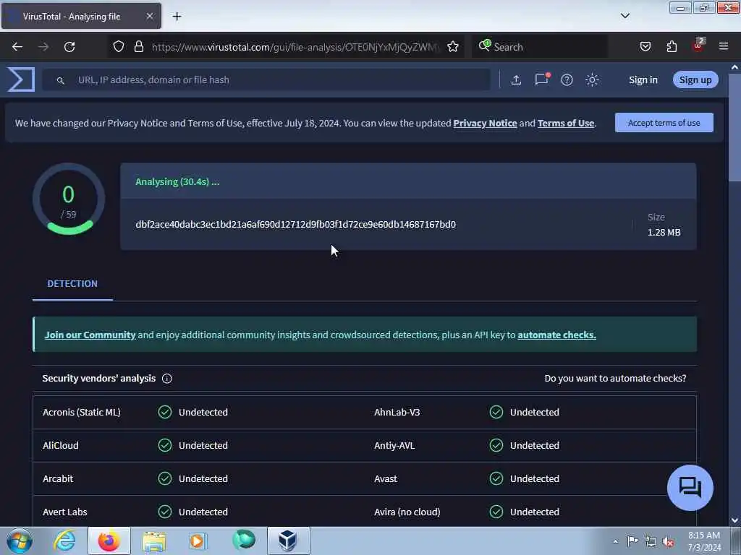The height and width of the screenshot is (555, 741).
Task: Show hidden tray icons arrow
Action: 615,541
